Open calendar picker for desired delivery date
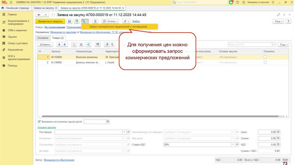Screen dimensions: 294x165 point(108,122)
